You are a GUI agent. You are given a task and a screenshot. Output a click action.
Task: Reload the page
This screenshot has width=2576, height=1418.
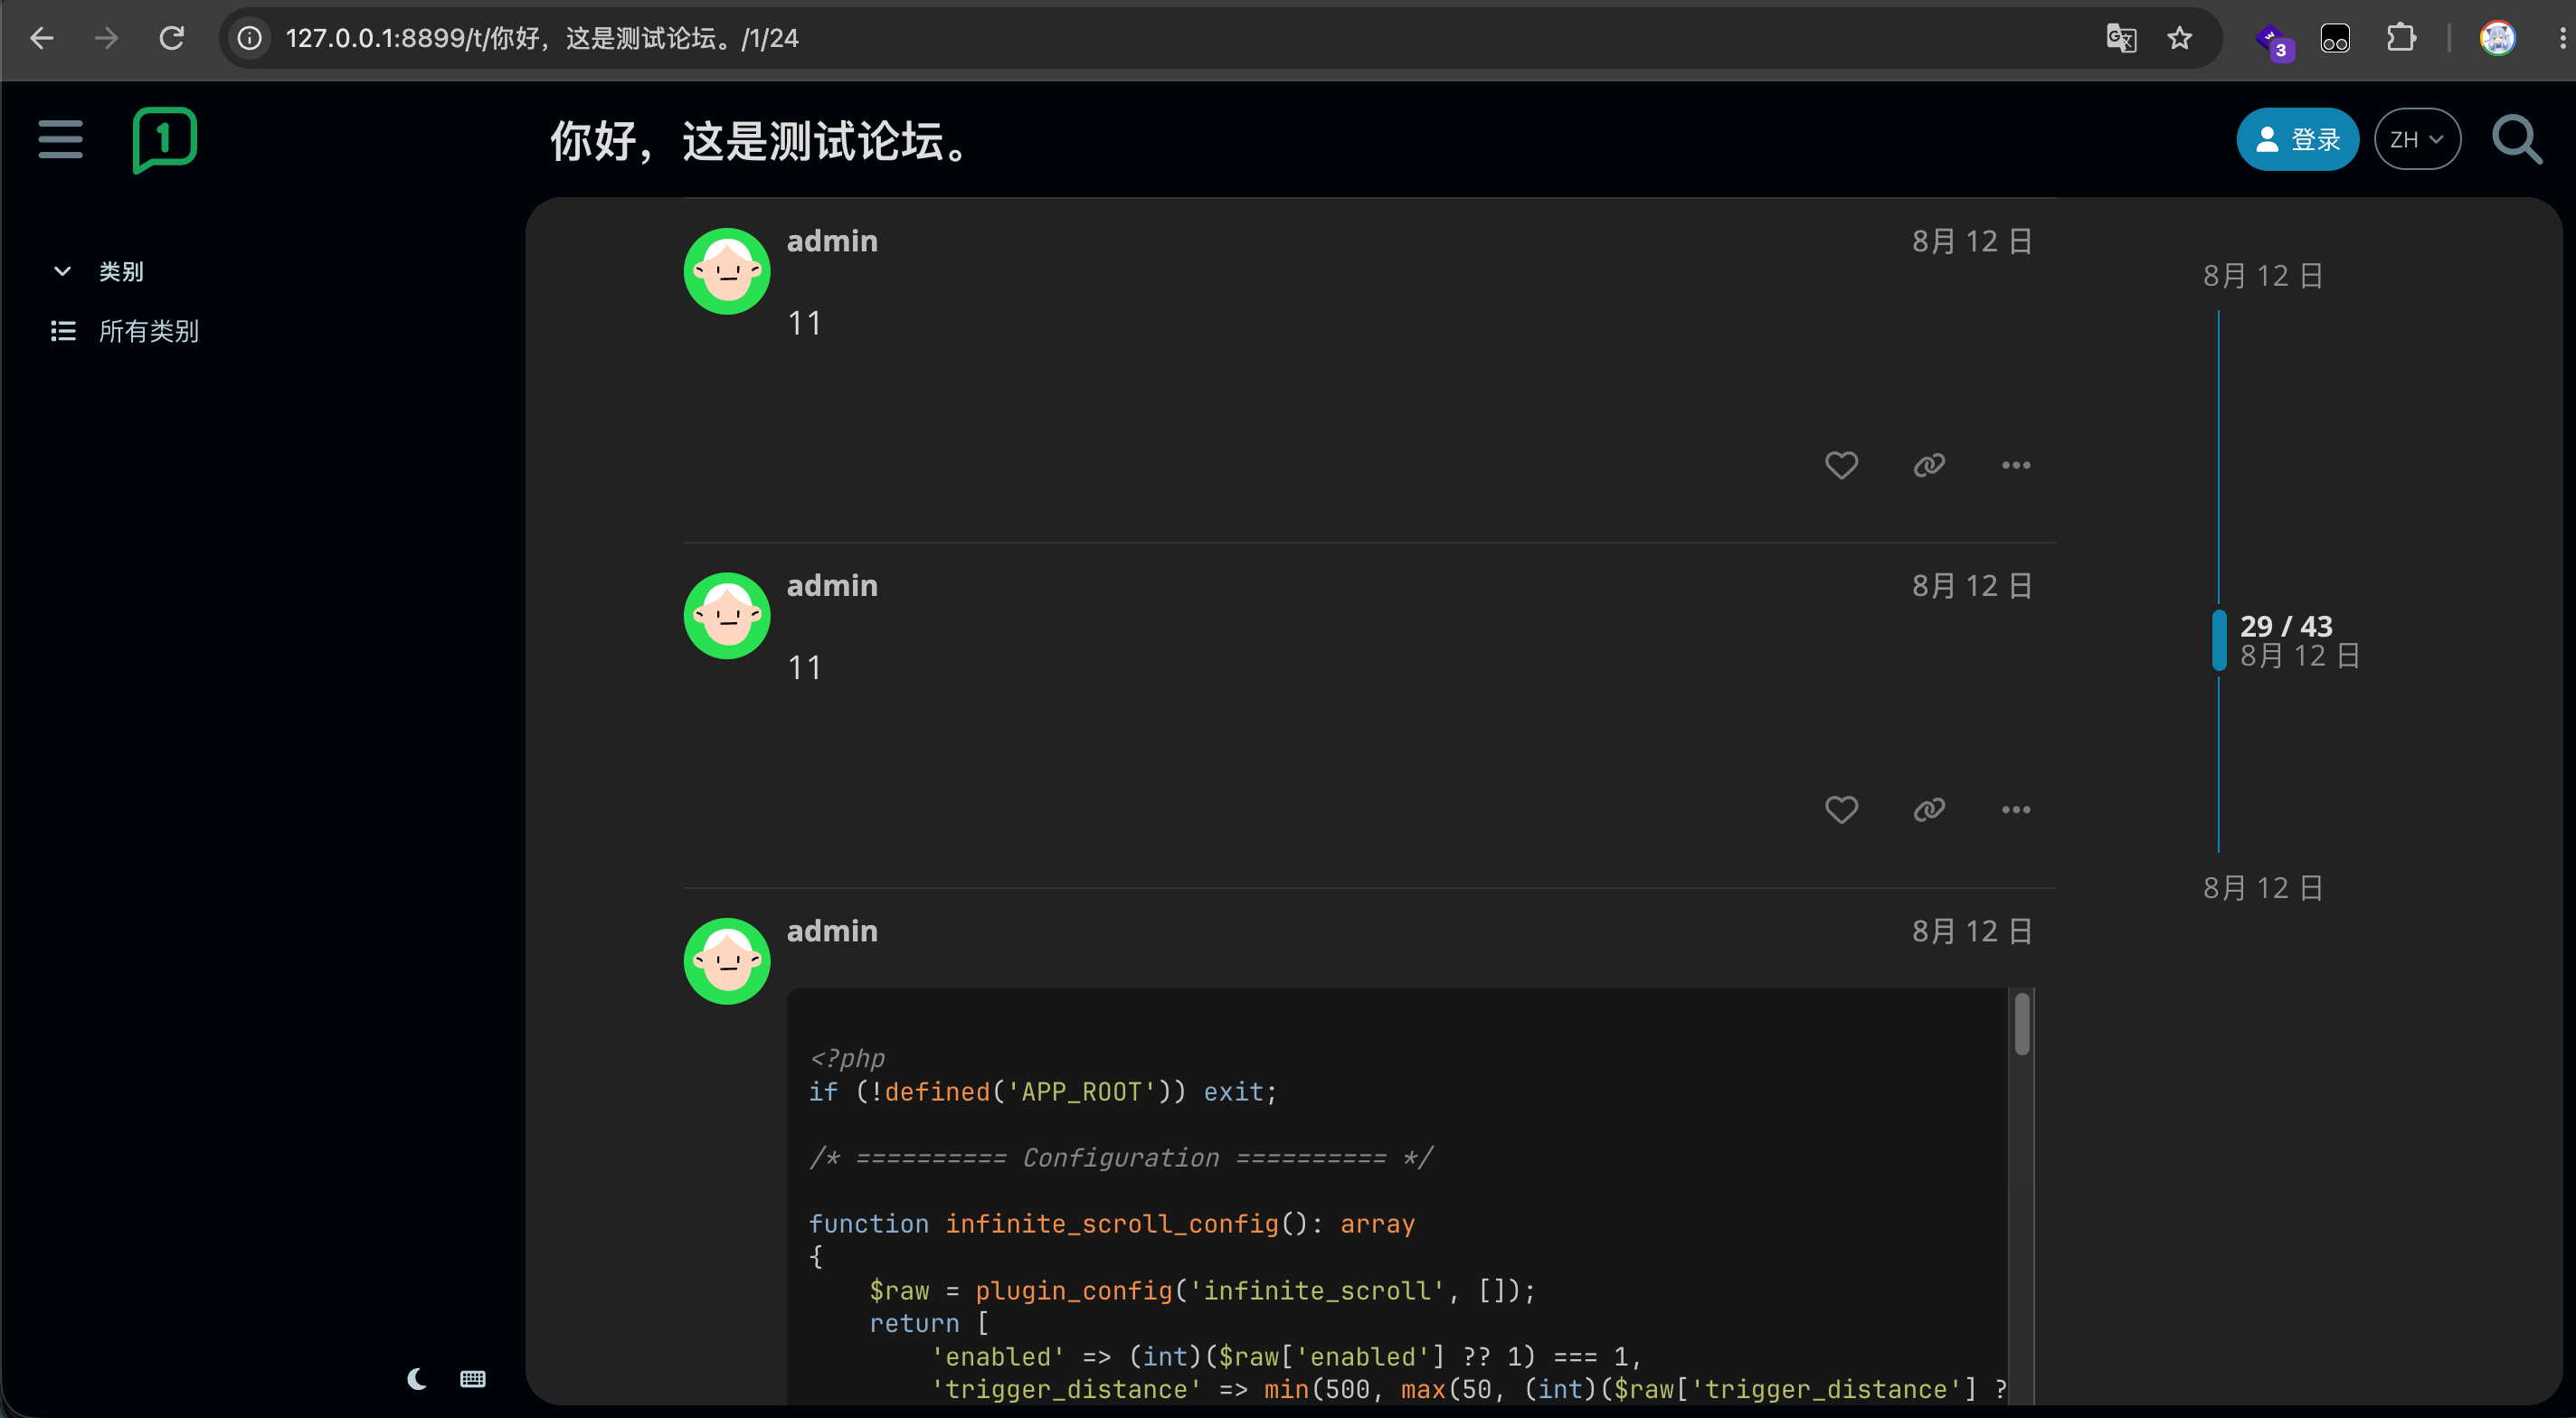coord(172,38)
